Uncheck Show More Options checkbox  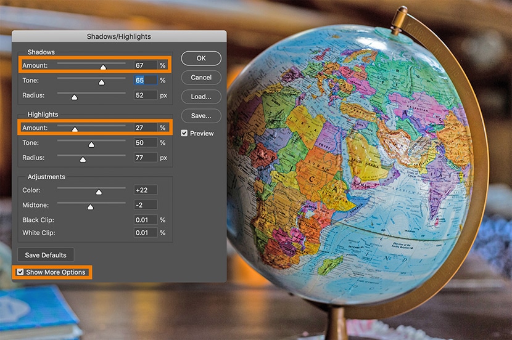(21, 272)
